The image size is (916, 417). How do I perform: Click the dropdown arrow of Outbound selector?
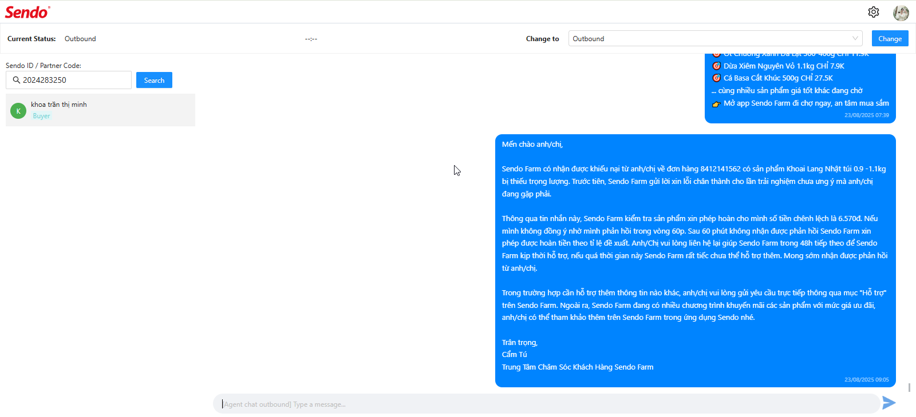[855, 39]
